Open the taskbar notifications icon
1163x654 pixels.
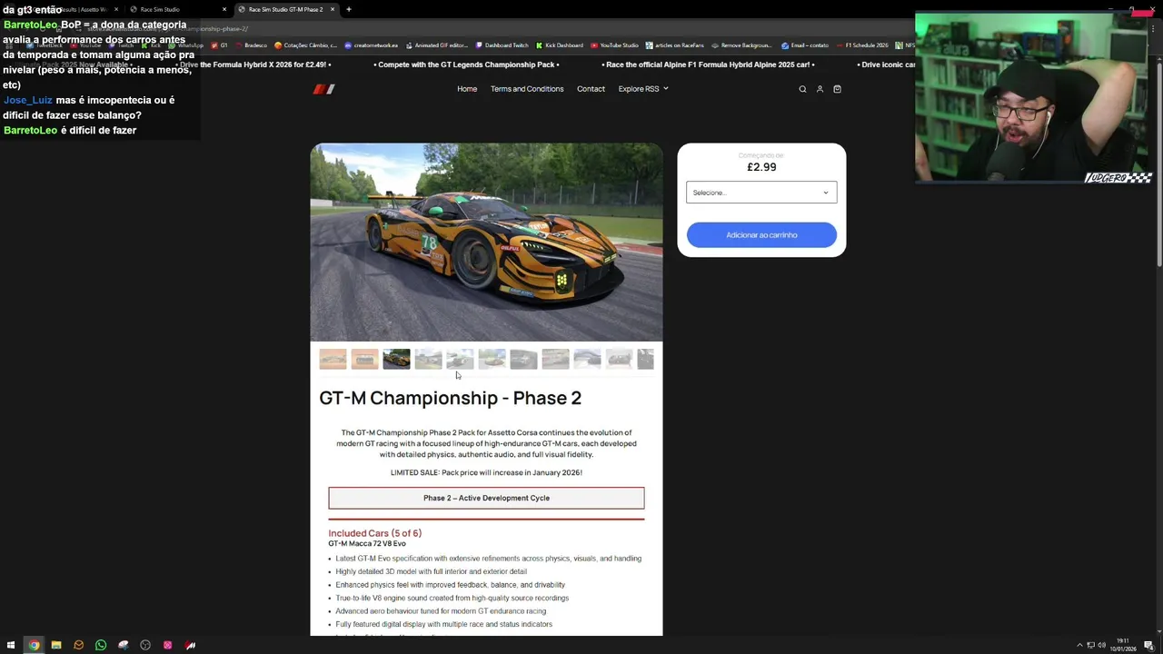click(x=1148, y=645)
